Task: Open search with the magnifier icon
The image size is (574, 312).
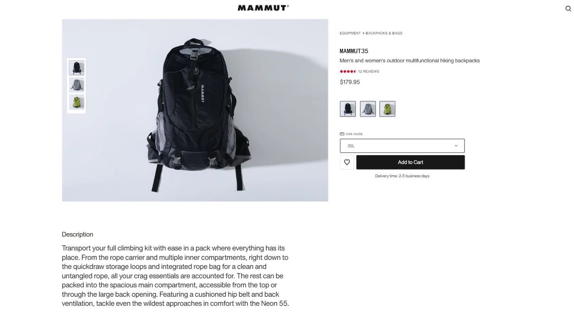Action: (568, 9)
